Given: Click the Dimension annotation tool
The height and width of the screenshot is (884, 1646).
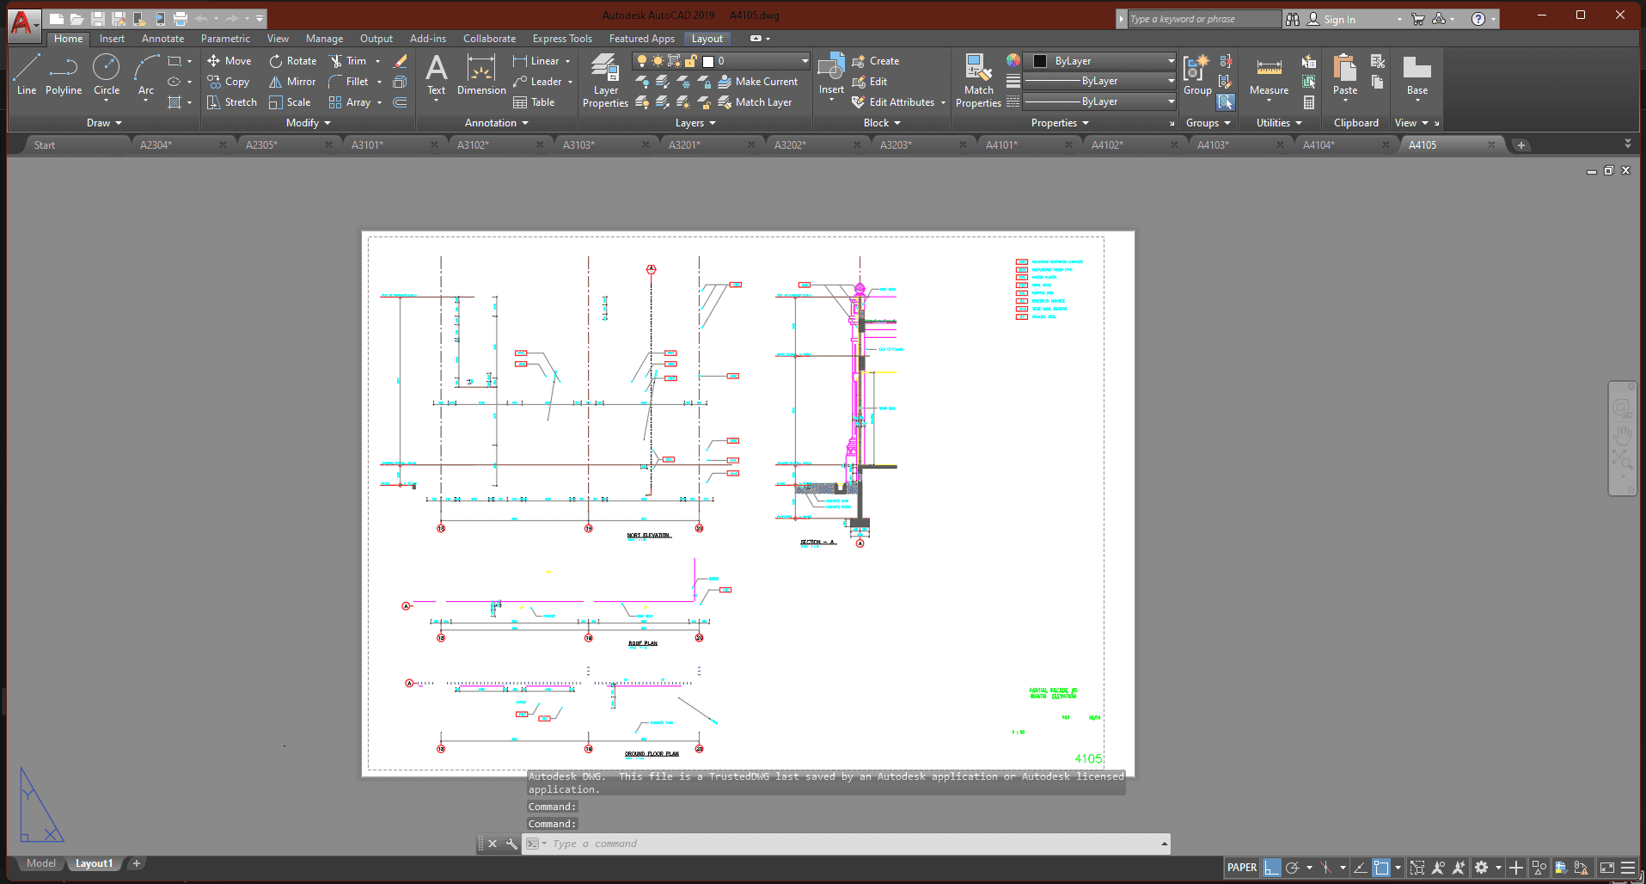Looking at the screenshot, I should point(481,75).
